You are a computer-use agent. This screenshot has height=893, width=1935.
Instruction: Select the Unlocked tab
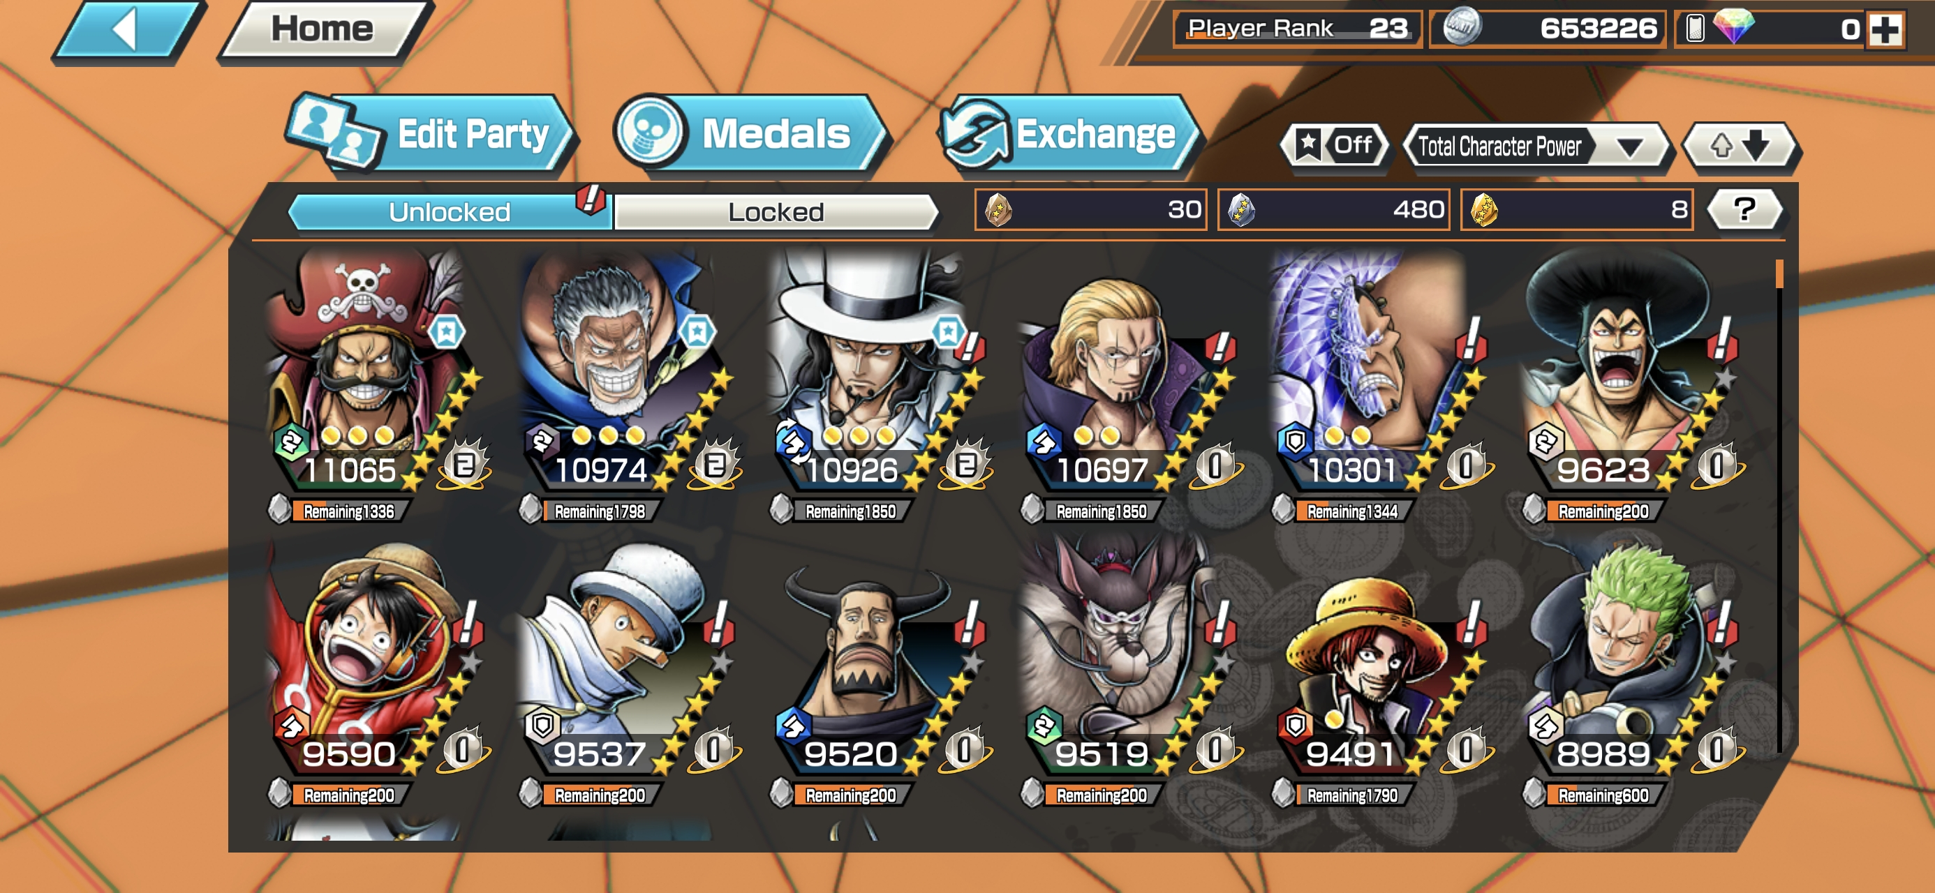(450, 212)
